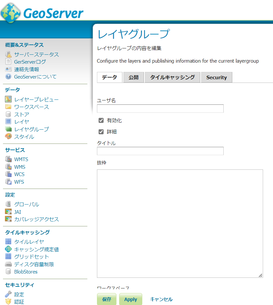Click the レイヤ blue square icon
The height and width of the screenshot is (305, 273).
coord(8,121)
